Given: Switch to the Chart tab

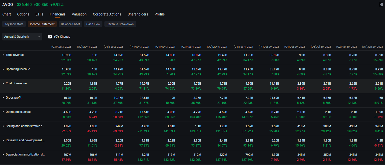Looking at the screenshot, I should 6,14.
